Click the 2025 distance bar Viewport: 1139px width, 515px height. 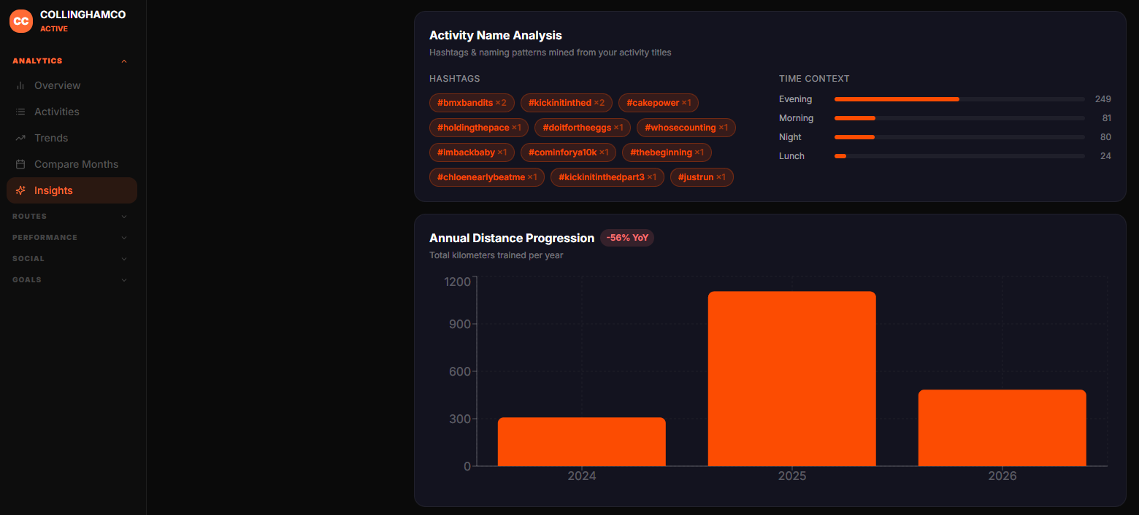point(792,379)
